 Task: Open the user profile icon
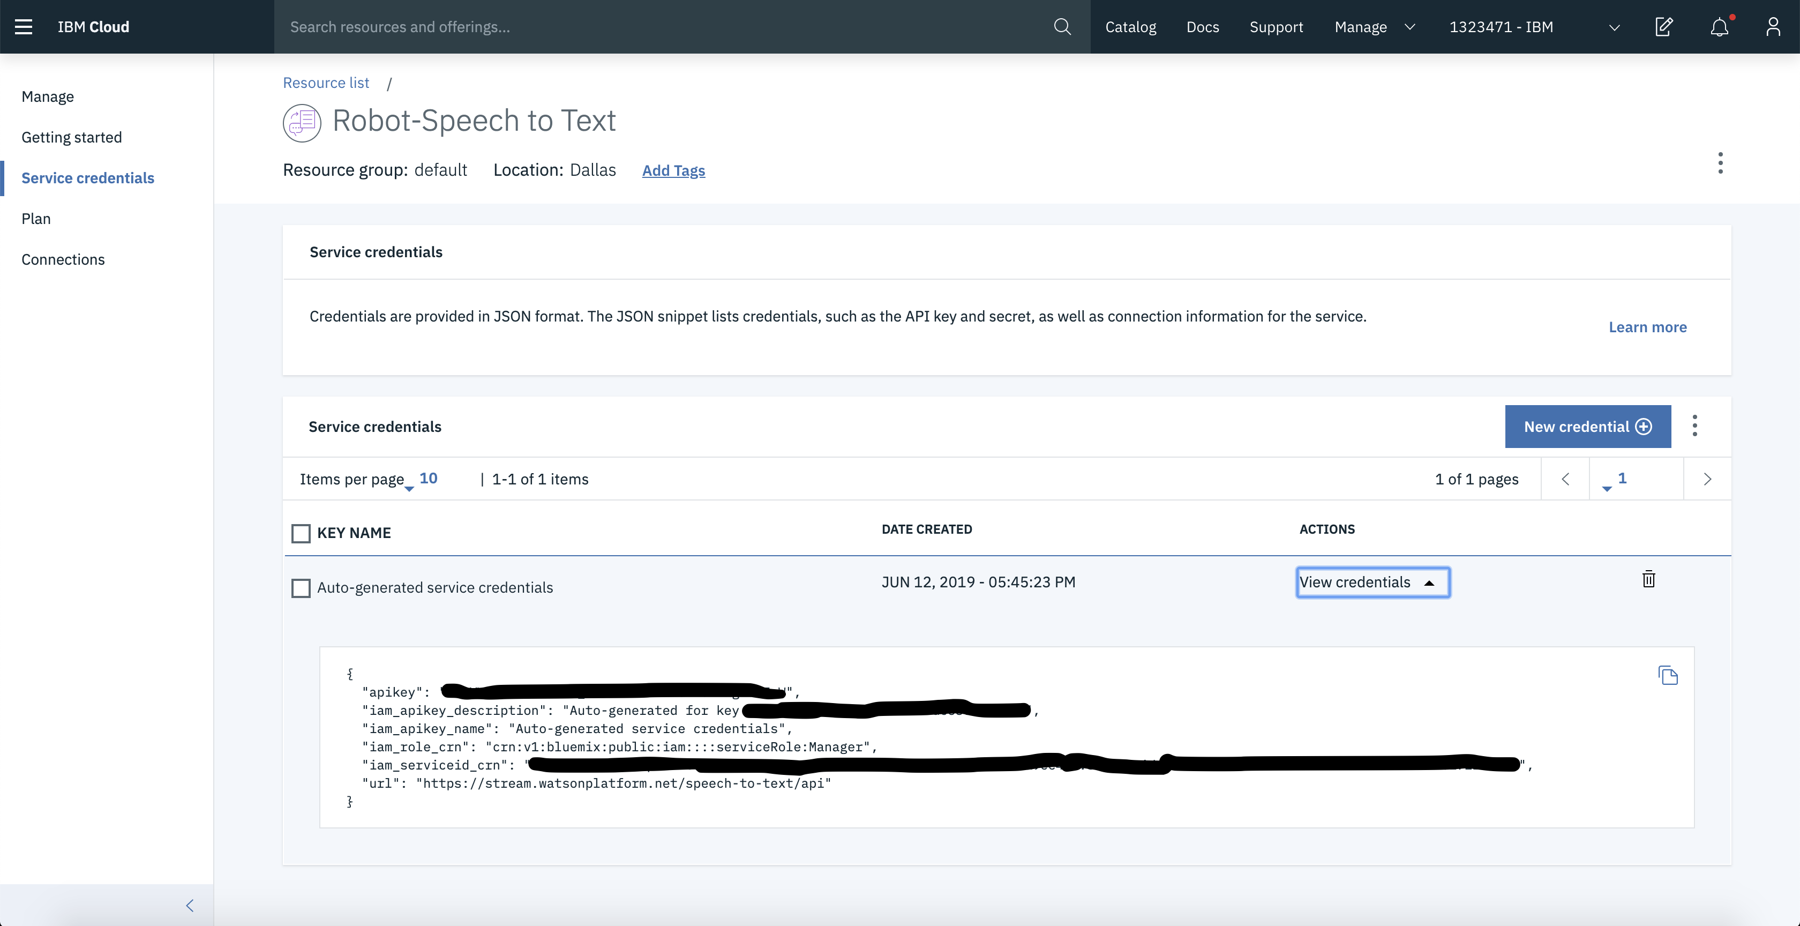click(x=1773, y=27)
